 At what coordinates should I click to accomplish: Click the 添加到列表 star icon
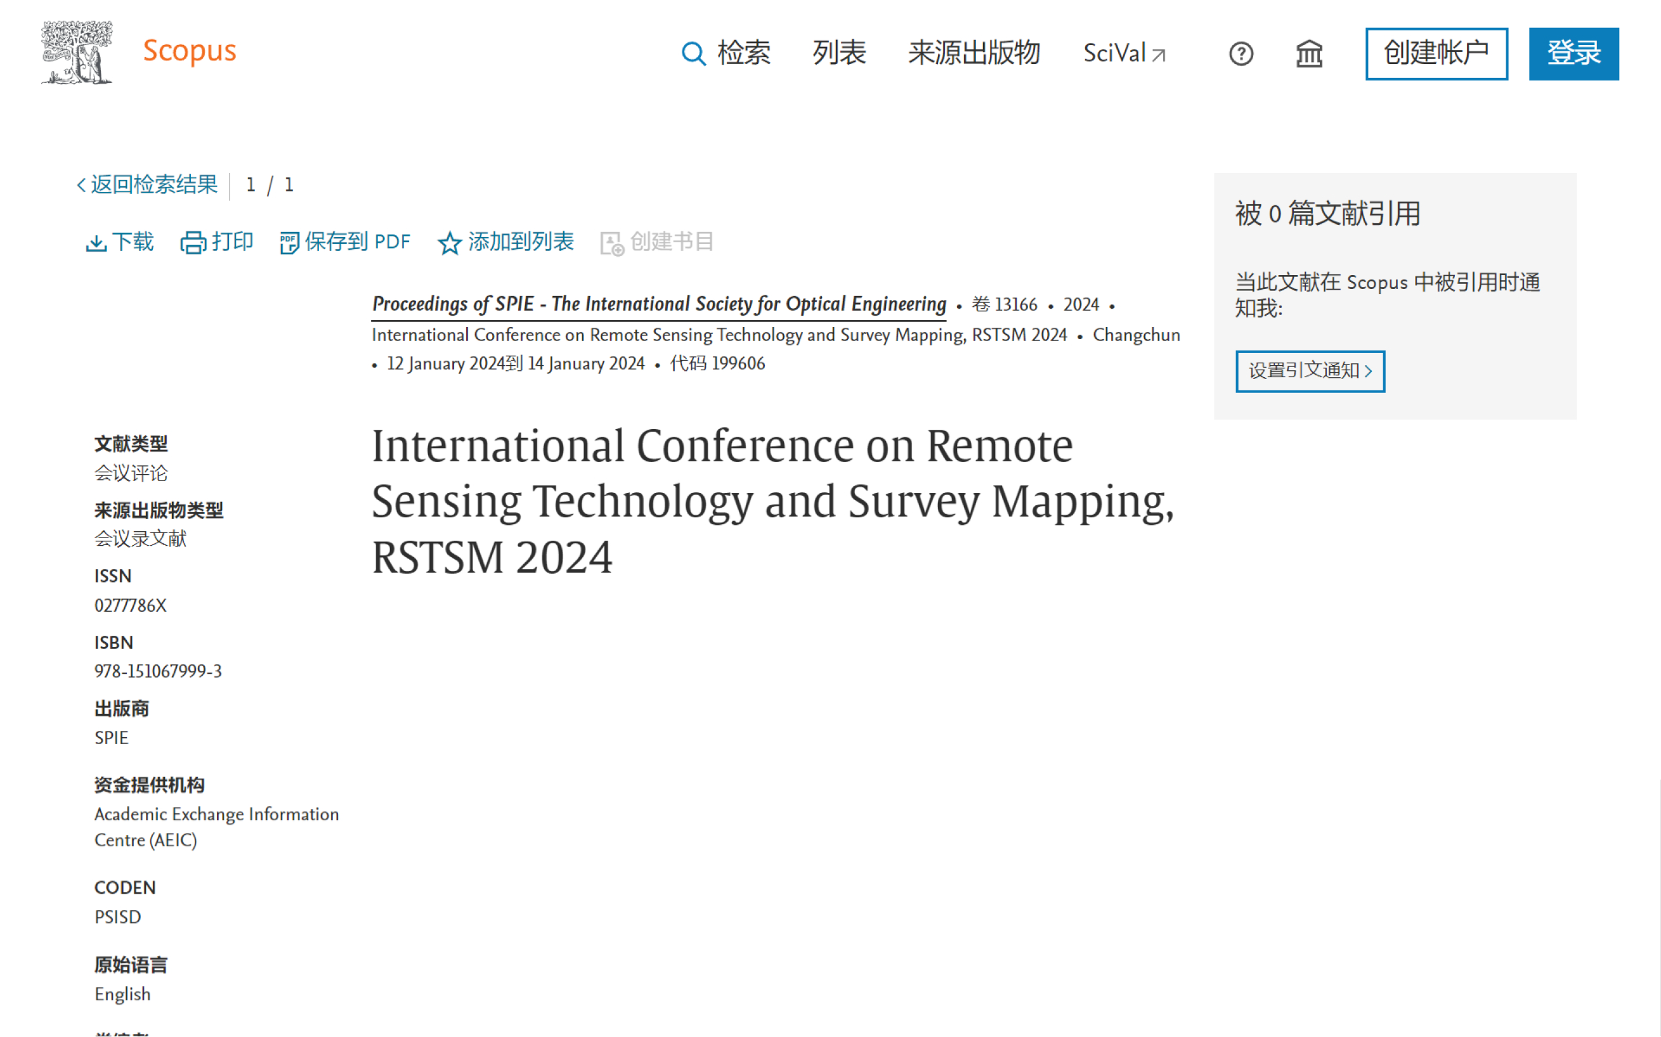pyautogui.click(x=450, y=243)
